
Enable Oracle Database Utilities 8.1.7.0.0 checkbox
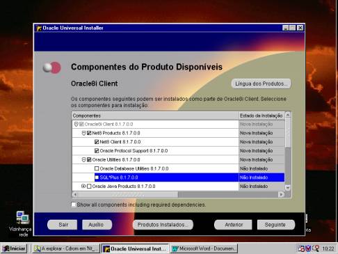(97, 168)
